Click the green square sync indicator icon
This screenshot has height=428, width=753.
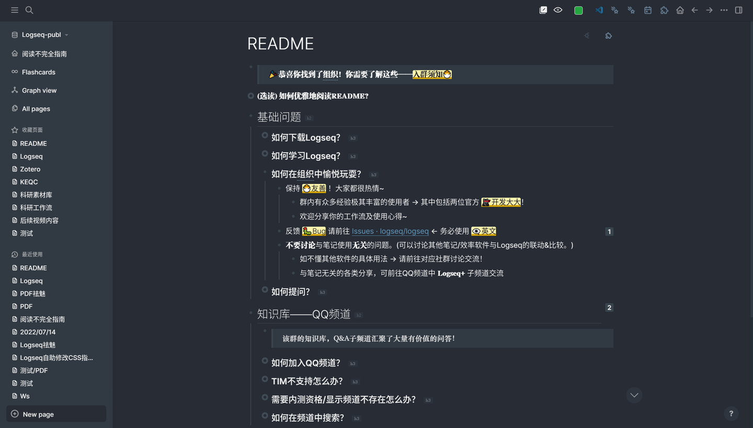(x=578, y=10)
